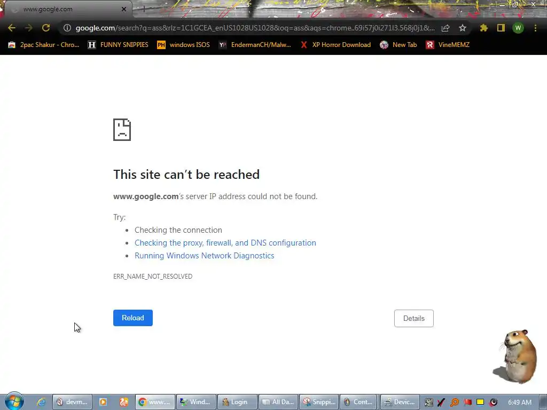Switch to Cont... taskbar window
This screenshot has width=547, height=410.
[358, 402]
